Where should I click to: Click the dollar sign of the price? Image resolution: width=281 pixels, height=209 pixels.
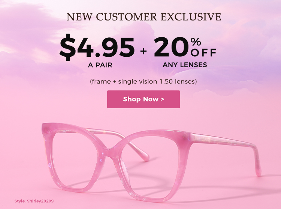(x=67, y=47)
